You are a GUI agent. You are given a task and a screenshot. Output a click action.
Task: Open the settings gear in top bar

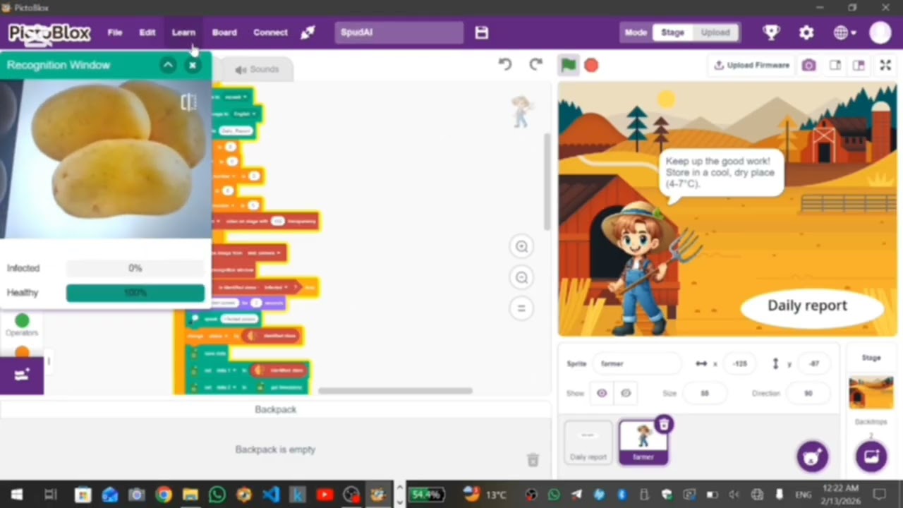click(806, 32)
